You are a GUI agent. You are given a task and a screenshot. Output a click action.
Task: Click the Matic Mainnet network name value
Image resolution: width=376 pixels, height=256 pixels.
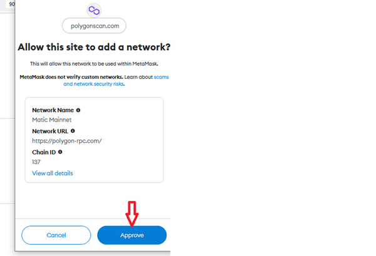[x=52, y=120]
